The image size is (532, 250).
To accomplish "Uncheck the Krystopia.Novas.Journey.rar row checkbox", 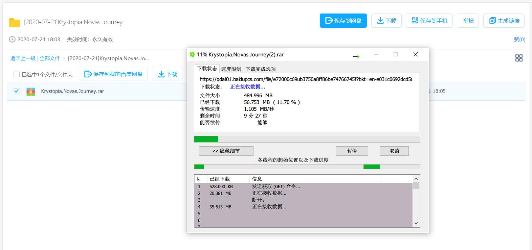I will [x=16, y=91].
